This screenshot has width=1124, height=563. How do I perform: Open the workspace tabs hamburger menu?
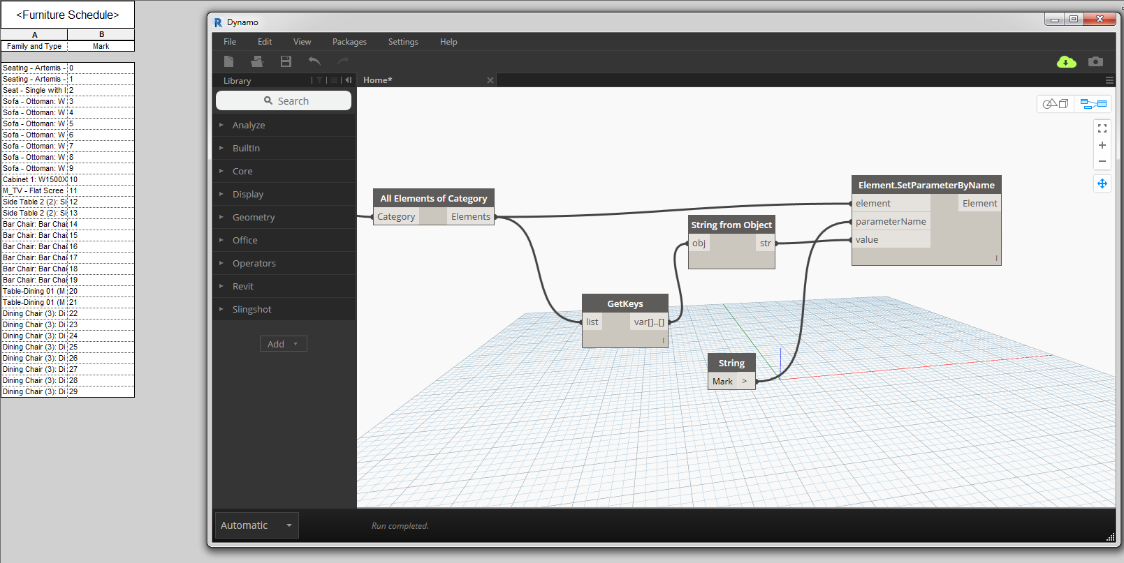[x=1109, y=80]
